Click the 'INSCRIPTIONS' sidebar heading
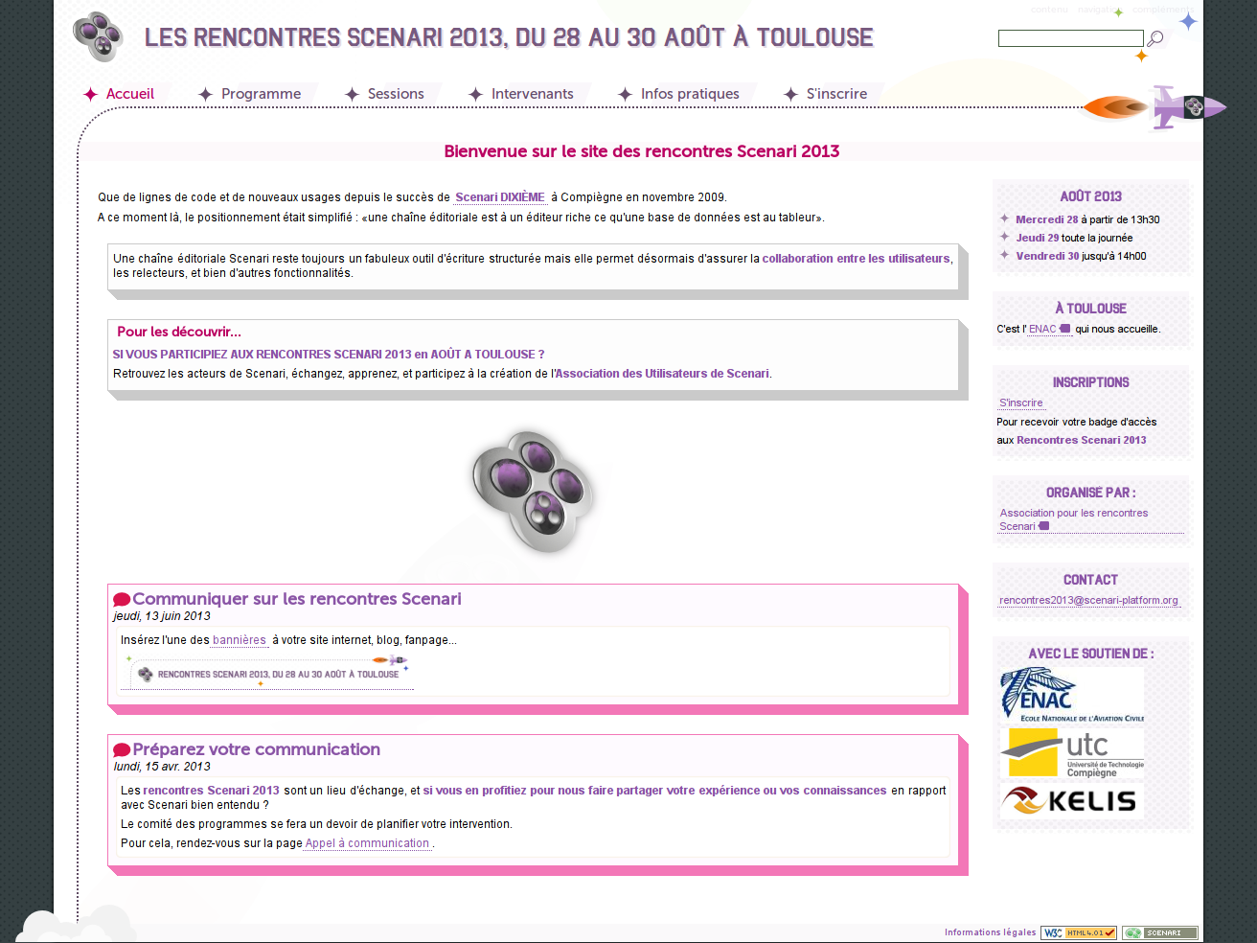Image resolution: width=1257 pixels, height=943 pixels. click(1091, 382)
